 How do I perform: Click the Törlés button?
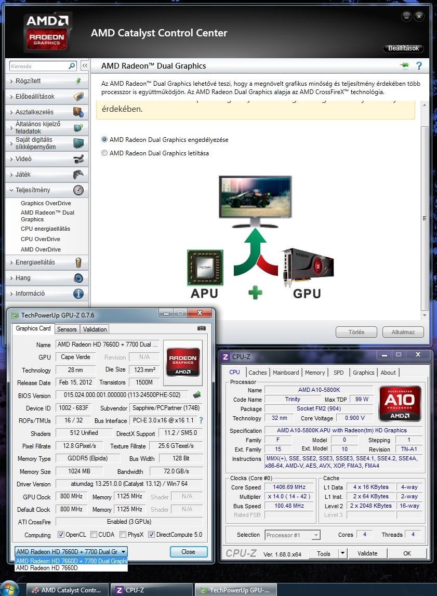356,332
